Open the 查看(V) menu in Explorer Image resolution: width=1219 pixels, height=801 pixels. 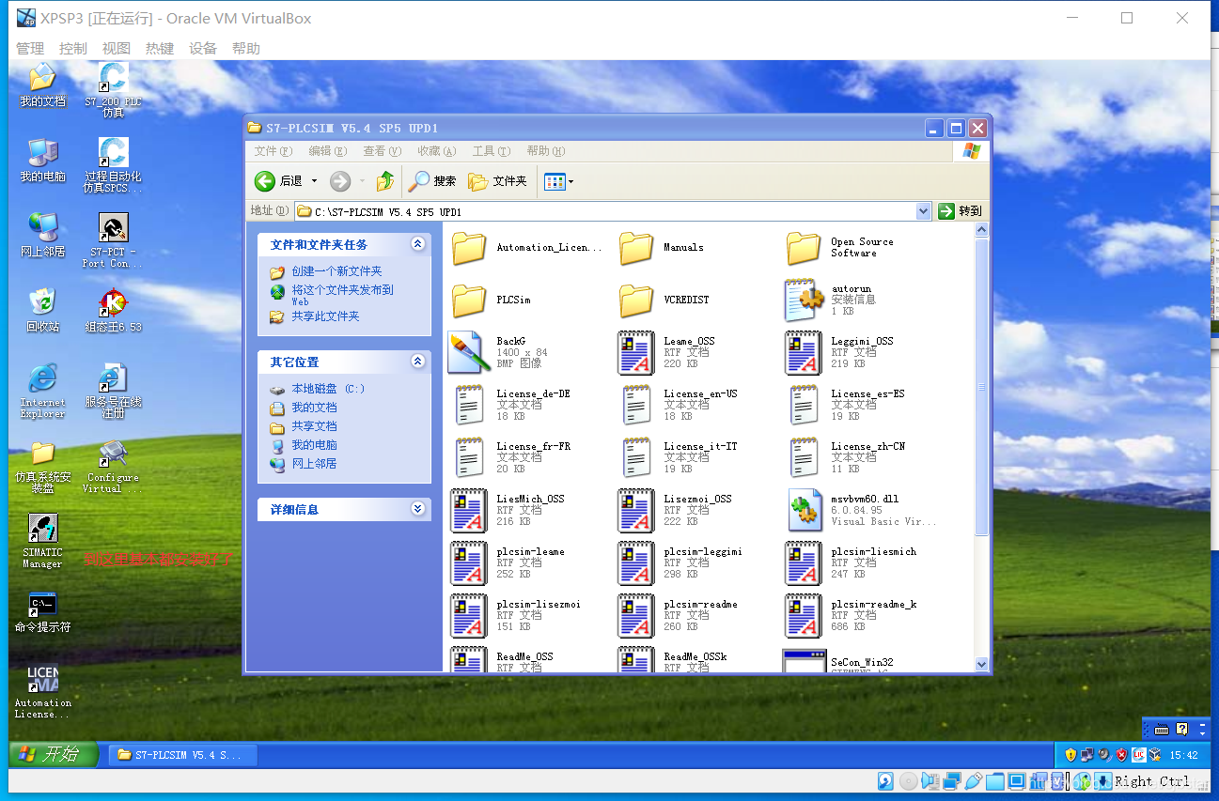point(382,151)
